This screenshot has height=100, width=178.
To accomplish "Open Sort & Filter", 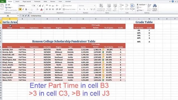I will click(x=149, y=7).
